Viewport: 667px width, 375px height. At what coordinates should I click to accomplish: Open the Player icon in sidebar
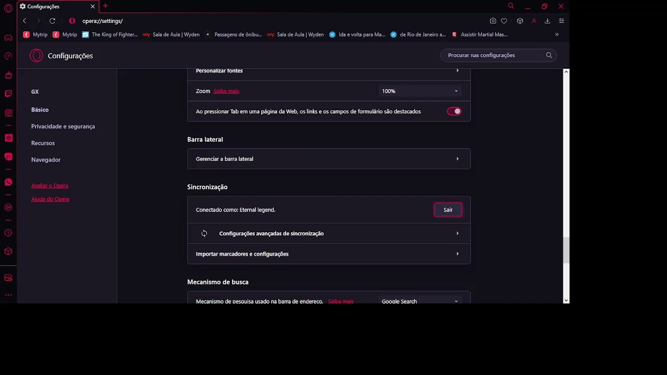tap(8, 207)
